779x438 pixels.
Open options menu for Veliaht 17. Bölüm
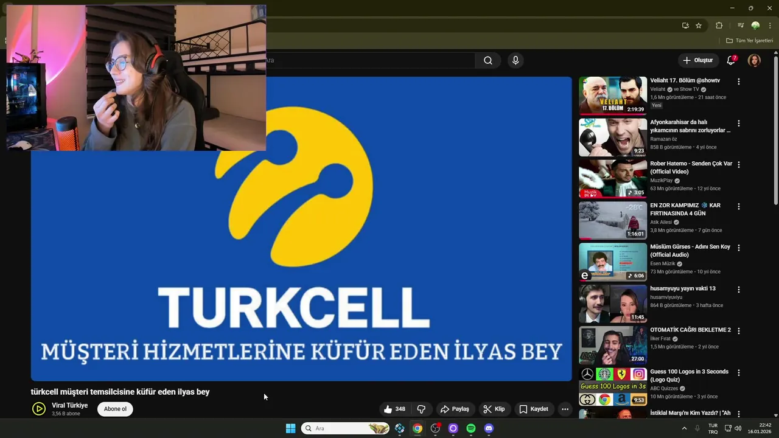point(739,82)
